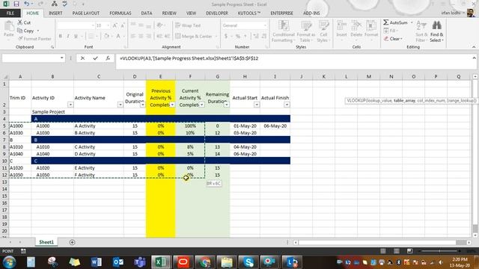The height and width of the screenshot is (269, 479).
Task: Toggle Underline formatting
Action: 76,37
